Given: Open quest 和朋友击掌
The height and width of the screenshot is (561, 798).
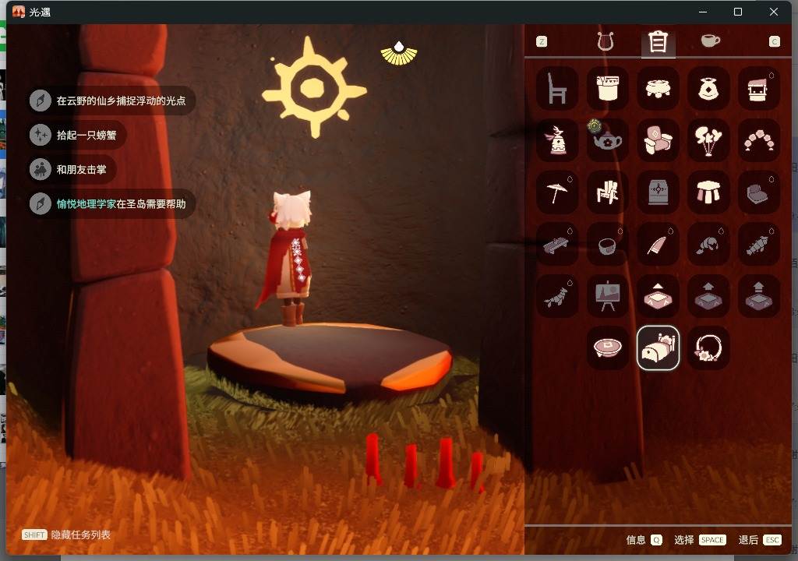Looking at the screenshot, I should (x=71, y=169).
